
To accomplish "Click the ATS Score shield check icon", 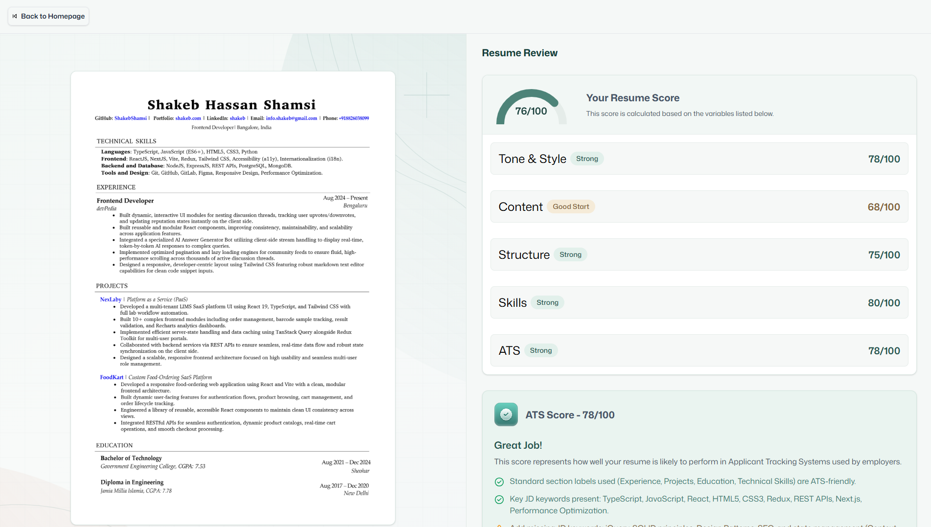I will [x=506, y=414].
